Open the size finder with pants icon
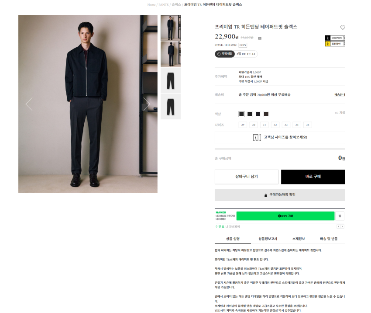The width and height of the screenshot is (371, 313). coord(280,137)
